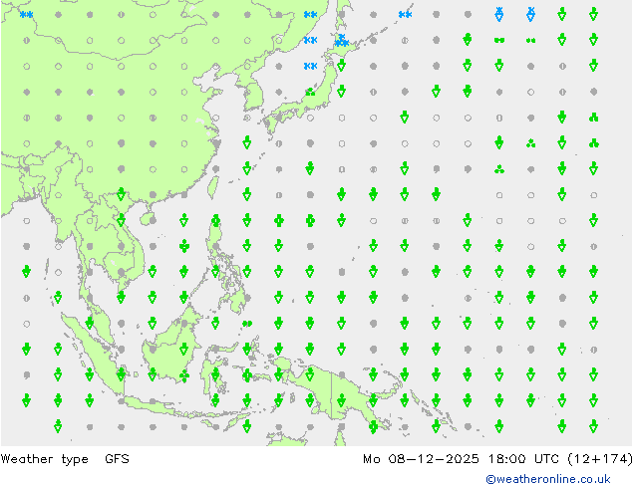
Task: Click the rain symbol on northern Luzon
Action: pyautogui.click(x=216, y=220)
